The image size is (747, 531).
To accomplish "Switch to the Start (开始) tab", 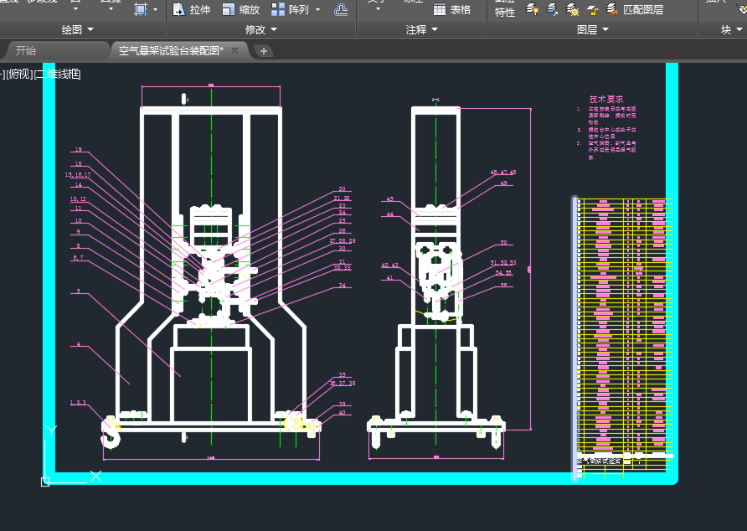I will pos(26,50).
